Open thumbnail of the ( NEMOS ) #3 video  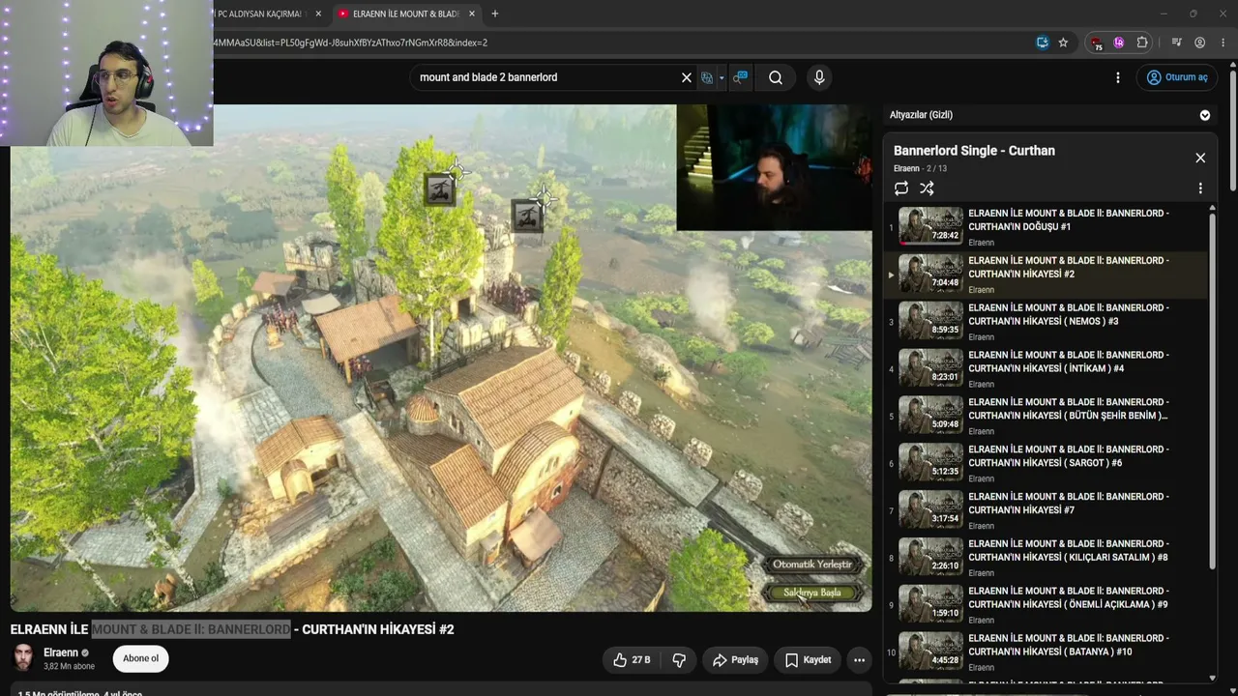coord(930,321)
